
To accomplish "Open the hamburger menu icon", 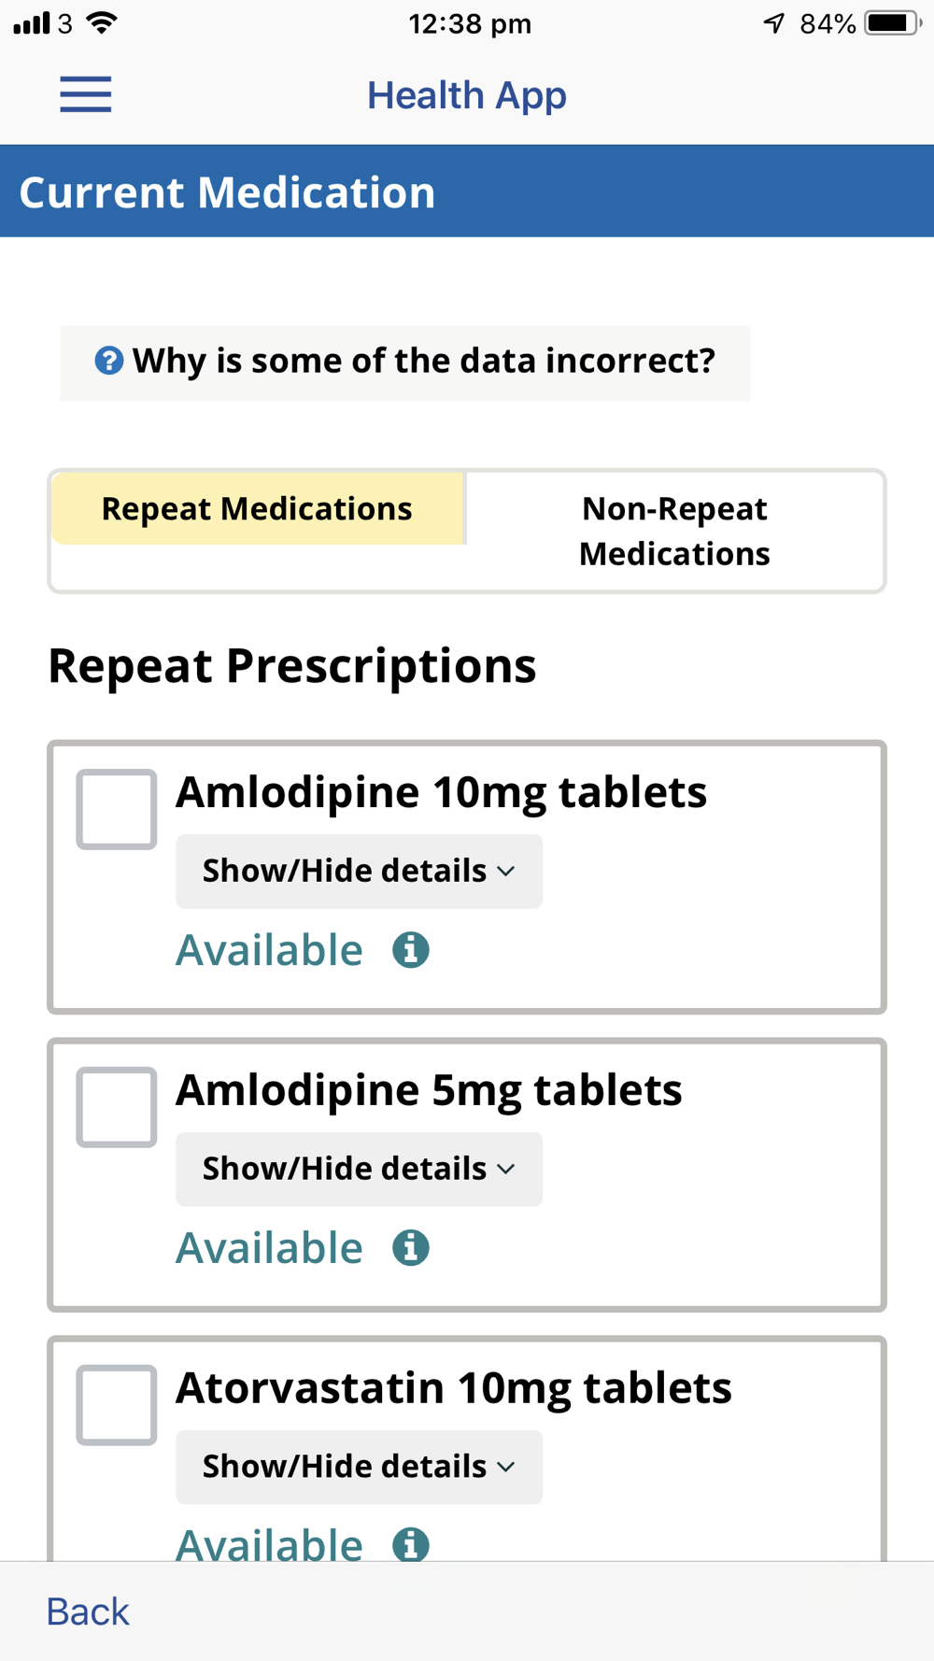I will coord(86,94).
